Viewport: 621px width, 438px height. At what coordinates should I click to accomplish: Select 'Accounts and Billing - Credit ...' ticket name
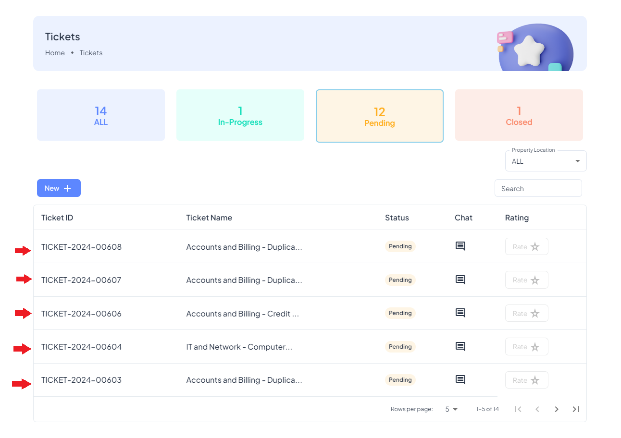(243, 314)
